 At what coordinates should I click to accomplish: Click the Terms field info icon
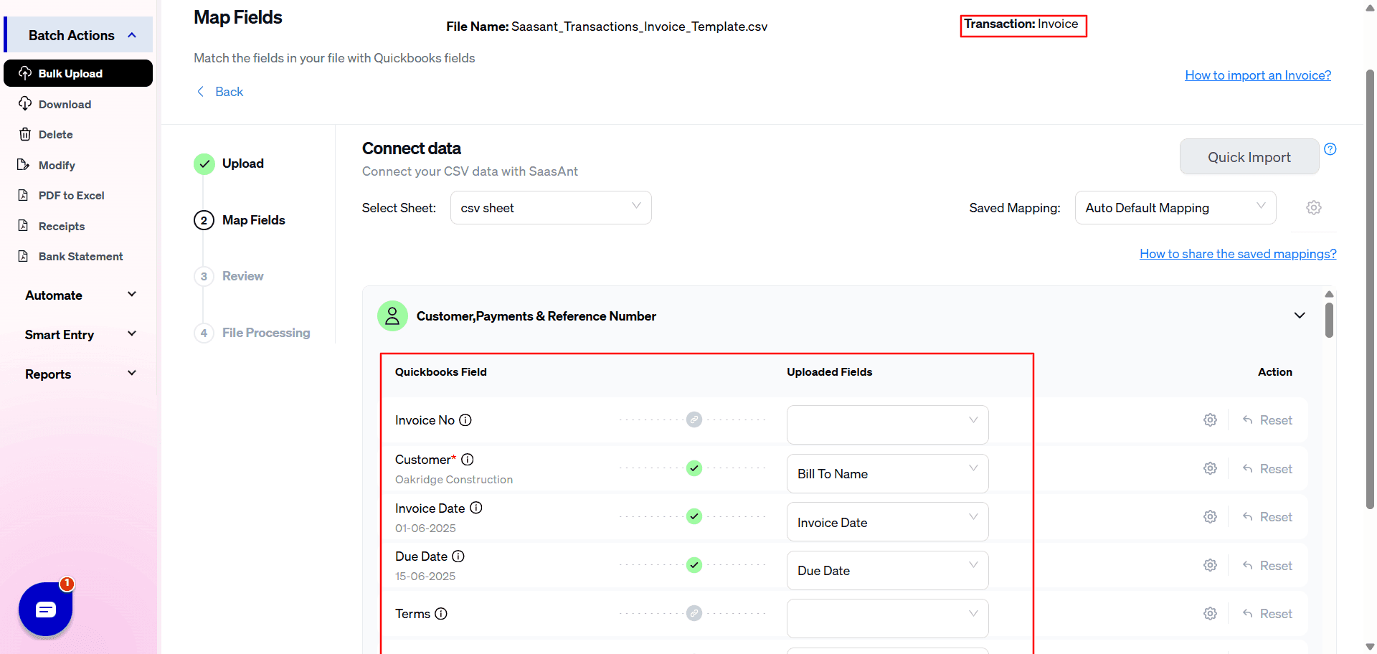(x=441, y=614)
